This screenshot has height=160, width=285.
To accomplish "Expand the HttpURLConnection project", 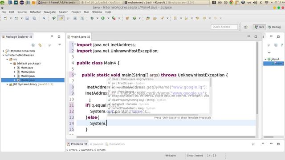I will (x=3, y=51).
